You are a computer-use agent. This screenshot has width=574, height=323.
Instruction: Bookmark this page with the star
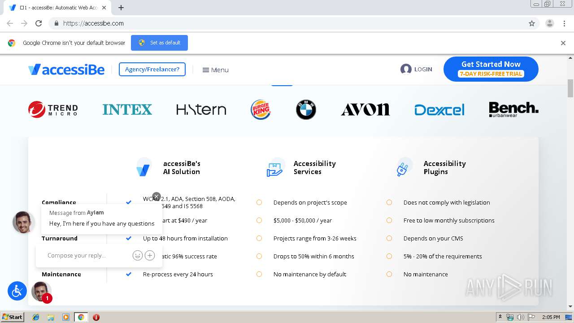tap(532, 23)
